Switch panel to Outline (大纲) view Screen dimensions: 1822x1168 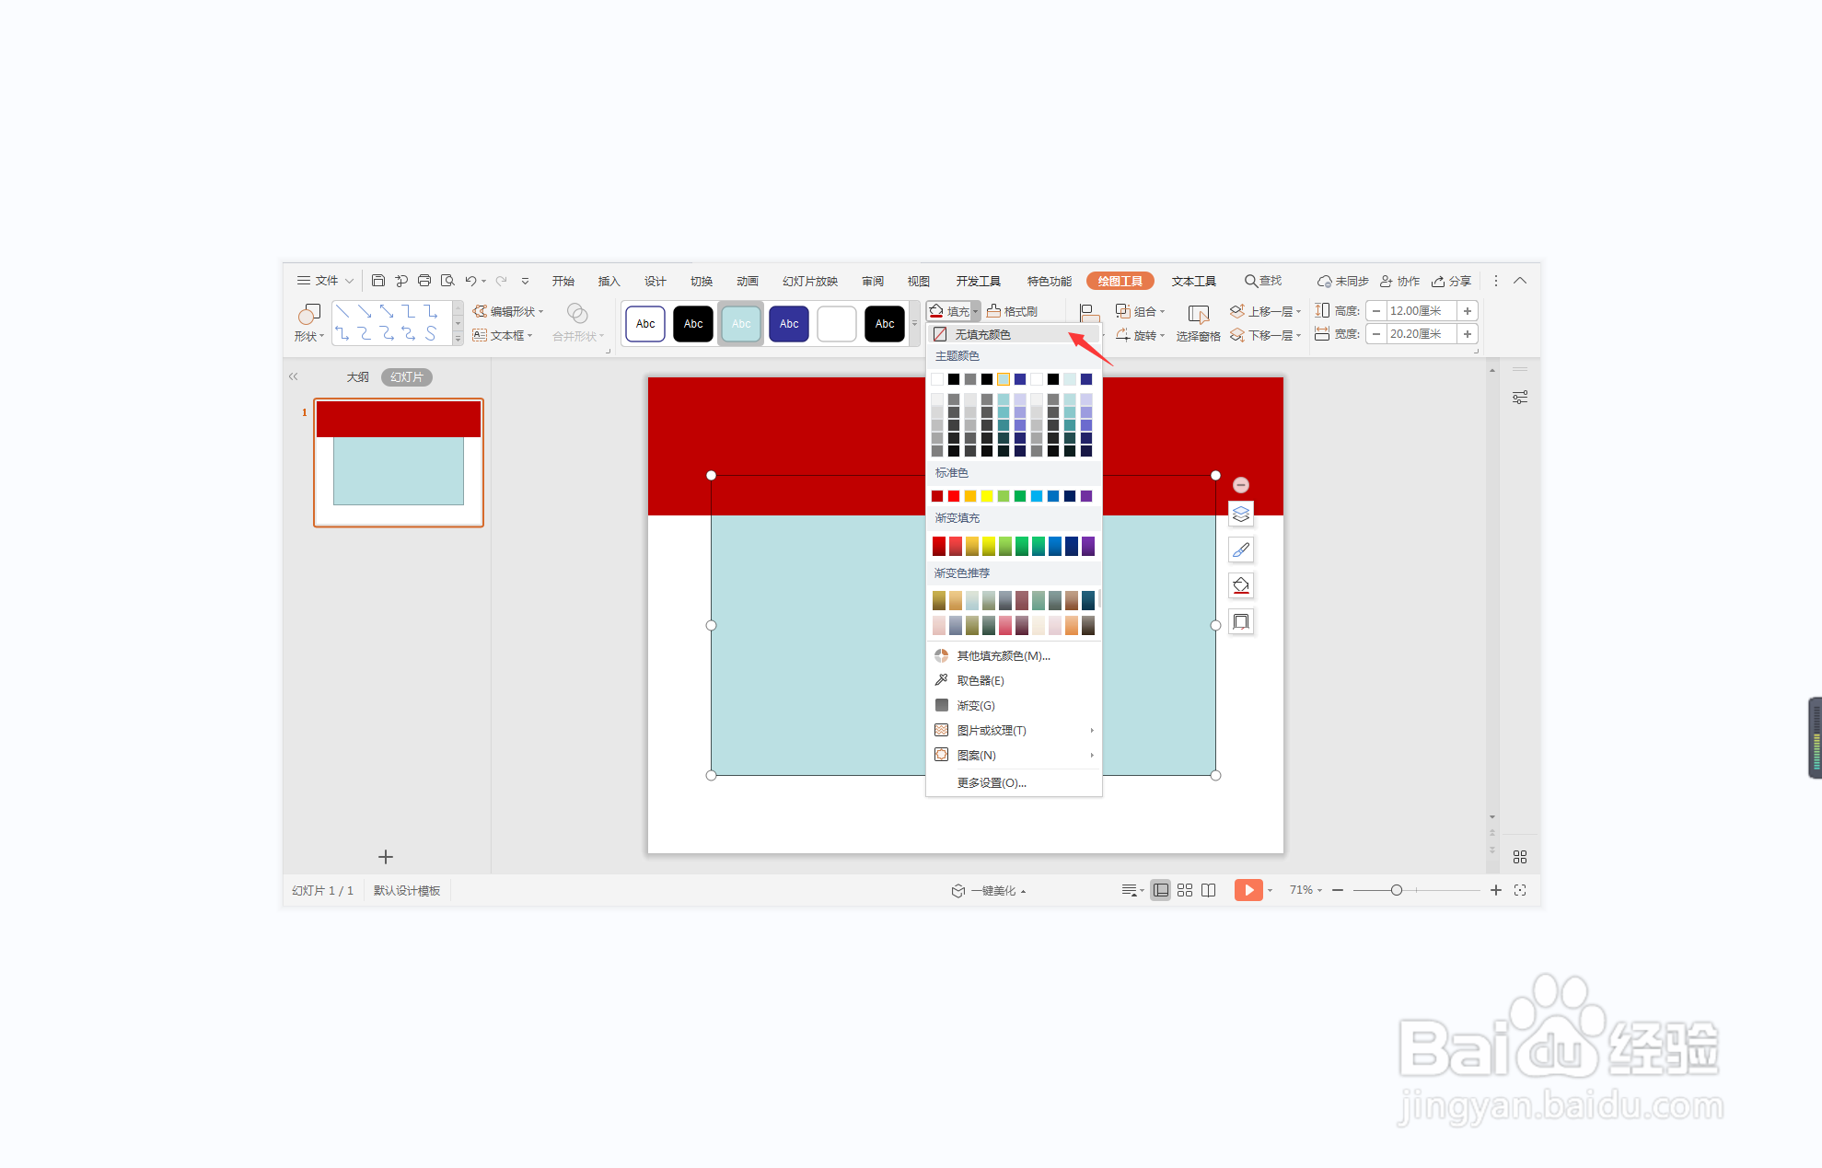tap(357, 377)
